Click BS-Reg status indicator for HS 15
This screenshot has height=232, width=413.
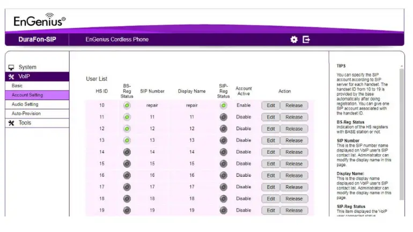[x=127, y=163]
